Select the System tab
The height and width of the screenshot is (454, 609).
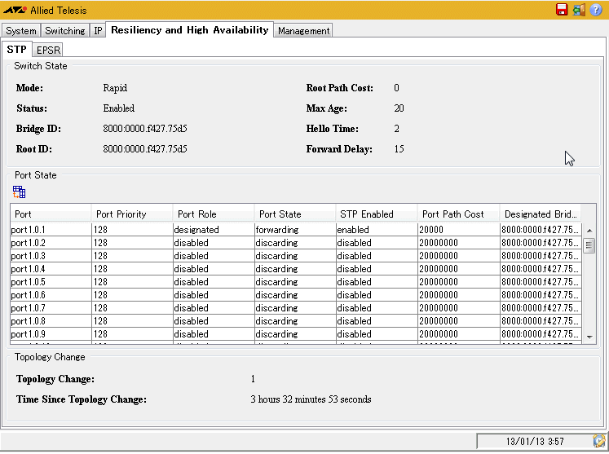pyautogui.click(x=21, y=31)
